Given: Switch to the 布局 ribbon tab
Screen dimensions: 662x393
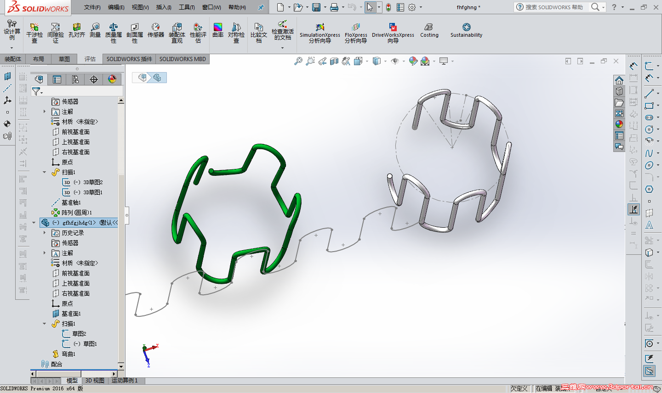Looking at the screenshot, I should tap(39, 59).
